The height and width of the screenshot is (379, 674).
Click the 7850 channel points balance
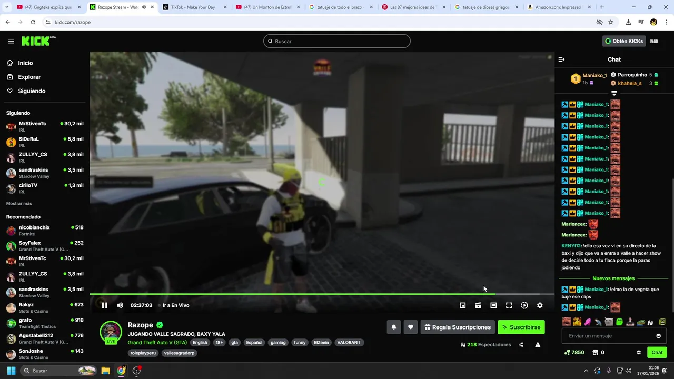pos(574,352)
